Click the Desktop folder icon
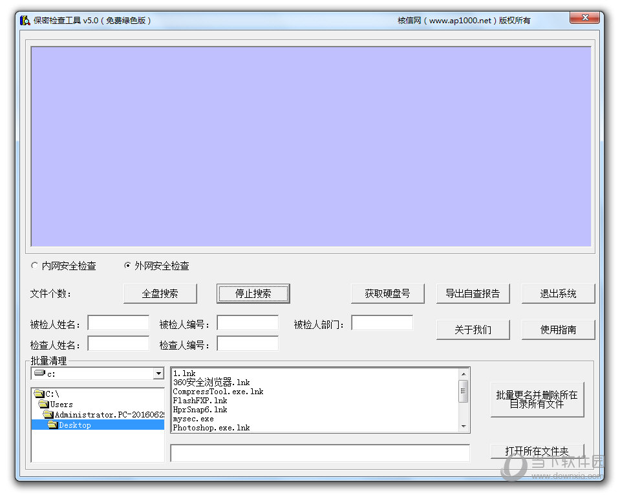Screen dimensions: 620x495 pyautogui.click(x=52, y=425)
